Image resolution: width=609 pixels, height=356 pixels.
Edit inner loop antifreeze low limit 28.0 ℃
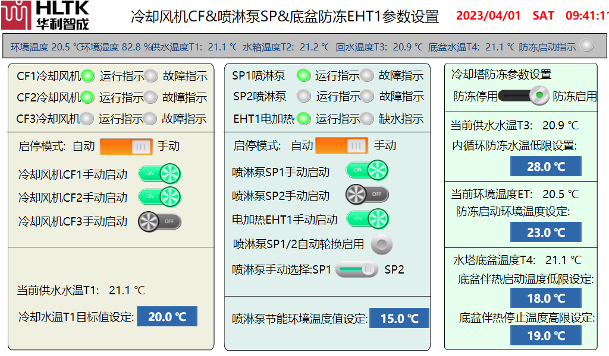[x=545, y=167]
